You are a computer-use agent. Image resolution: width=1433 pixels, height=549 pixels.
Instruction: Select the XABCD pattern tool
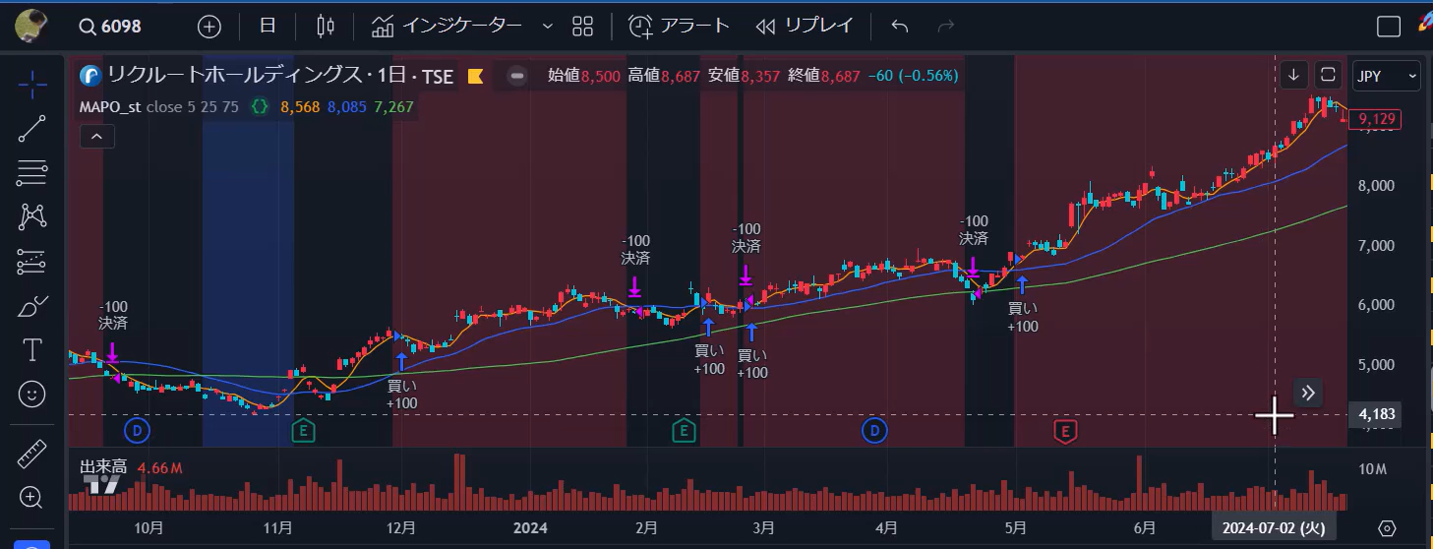point(32,216)
